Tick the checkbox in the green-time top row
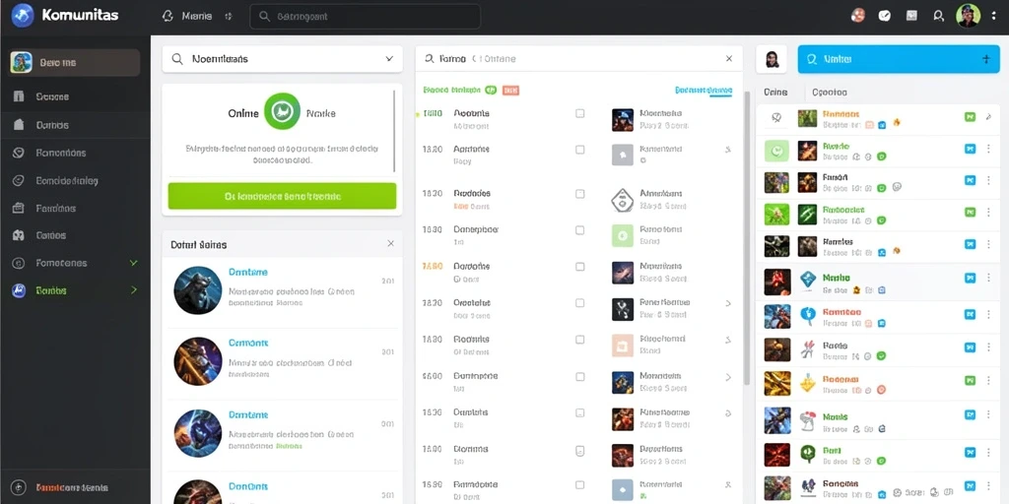Image resolution: width=1009 pixels, height=504 pixels. tap(579, 113)
